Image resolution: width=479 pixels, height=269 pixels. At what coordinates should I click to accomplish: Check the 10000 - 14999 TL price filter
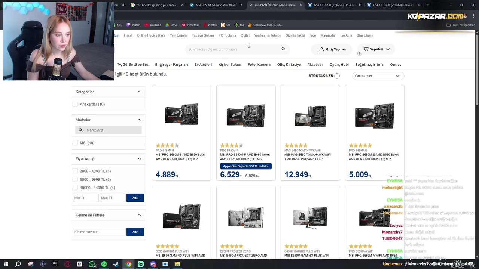(x=75, y=188)
